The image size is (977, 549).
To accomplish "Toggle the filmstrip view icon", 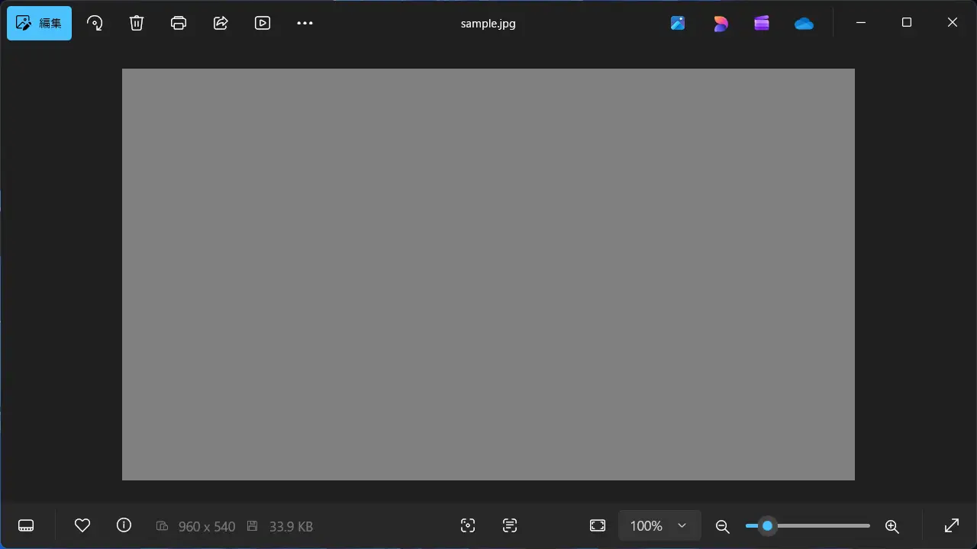I will pos(26,525).
